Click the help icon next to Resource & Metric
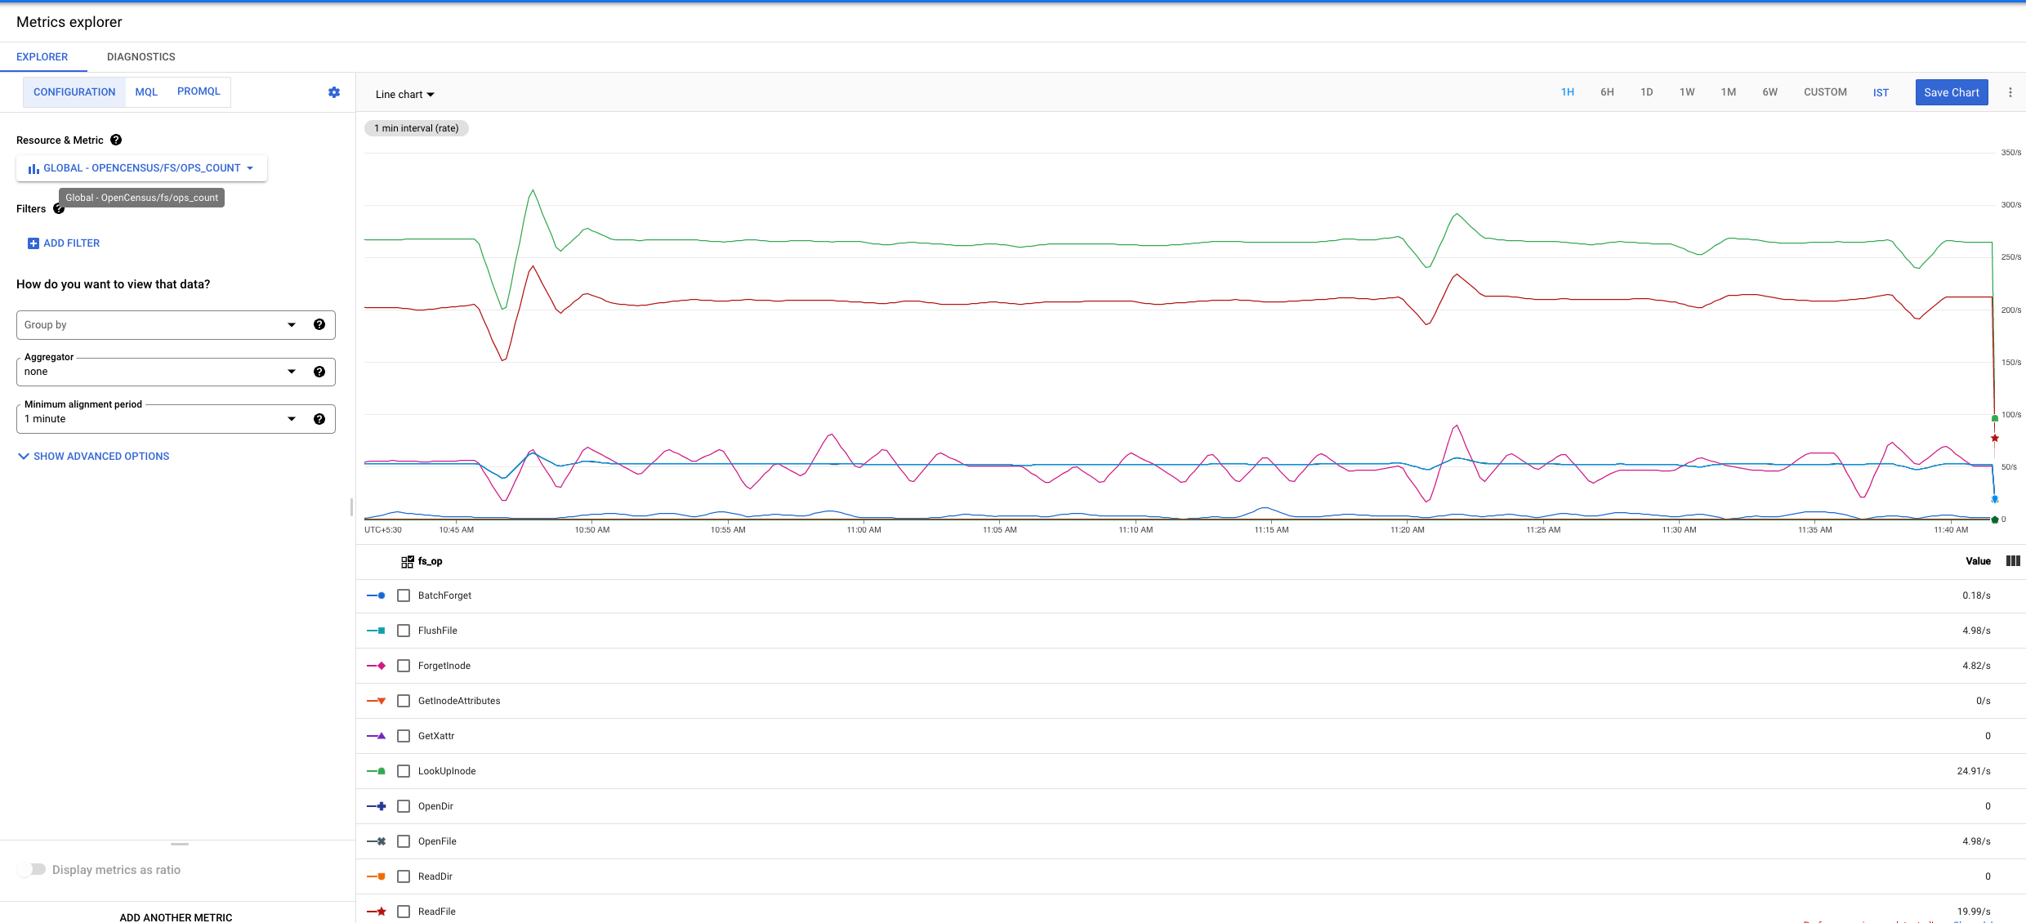2026x923 pixels. click(x=115, y=140)
